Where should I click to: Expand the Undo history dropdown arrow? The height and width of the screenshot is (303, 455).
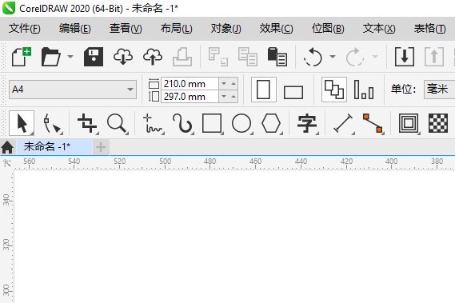tap(333, 57)
